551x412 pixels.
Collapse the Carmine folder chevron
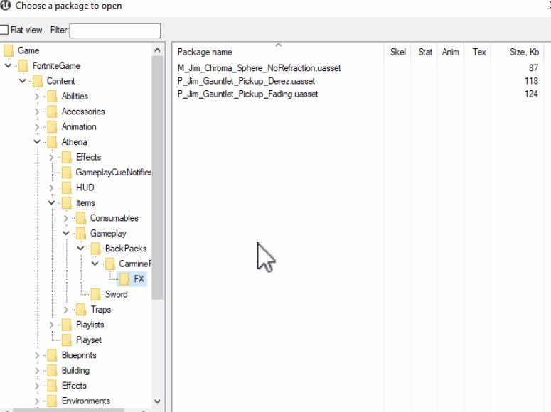95,264
